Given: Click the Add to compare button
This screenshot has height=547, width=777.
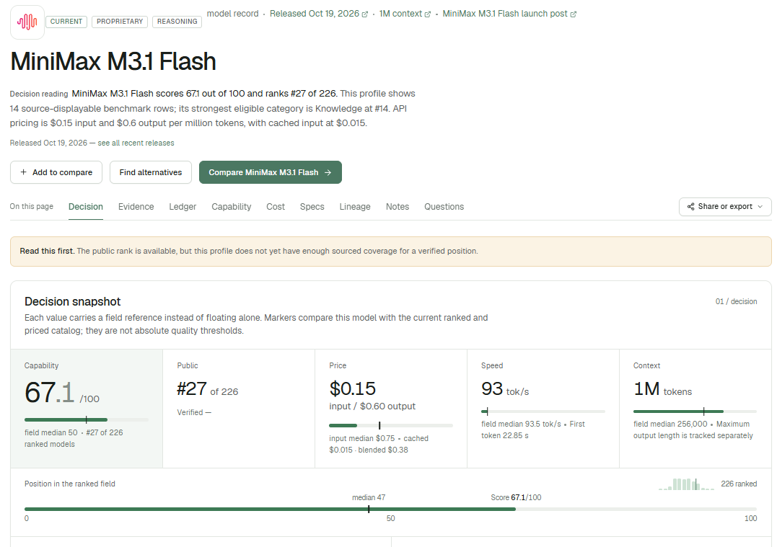Looking at the screenshot, I should [56, 172].
